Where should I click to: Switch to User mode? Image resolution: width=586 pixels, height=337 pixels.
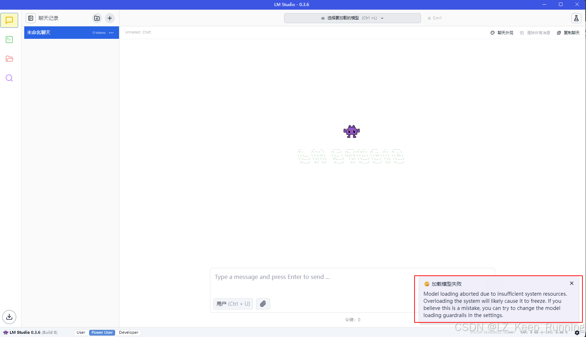coord(81,332)
